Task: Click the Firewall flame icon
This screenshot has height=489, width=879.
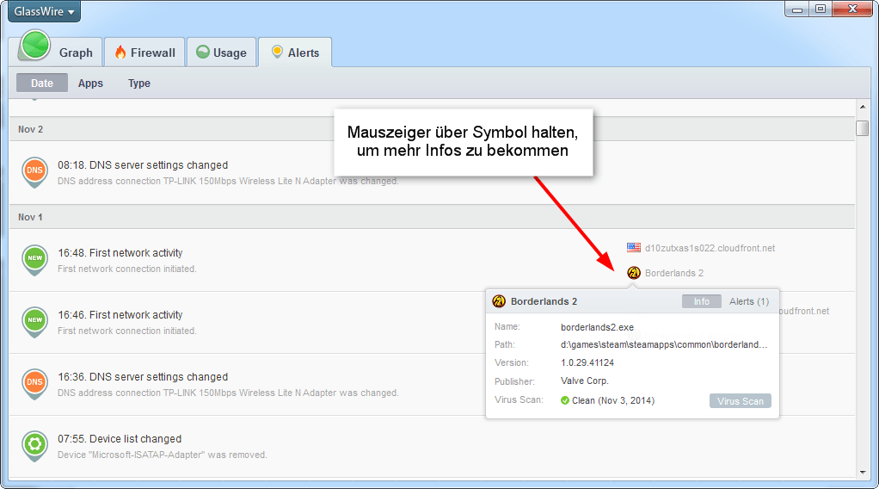Action: click(x=120, y=53)
